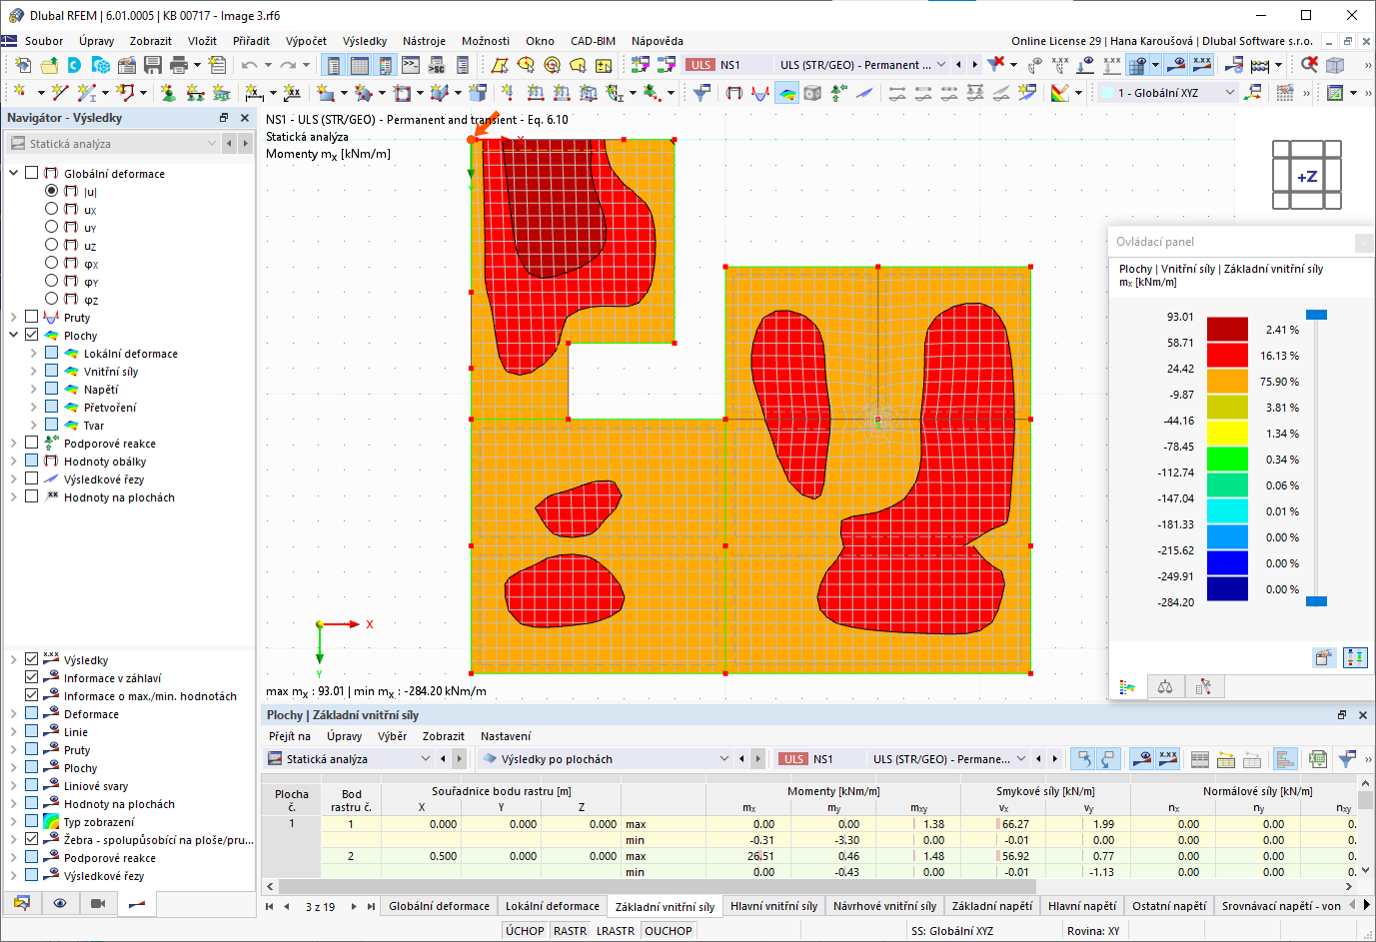
Task: Click the ÚCHOP status bar button
Action: tap(524, 930)
